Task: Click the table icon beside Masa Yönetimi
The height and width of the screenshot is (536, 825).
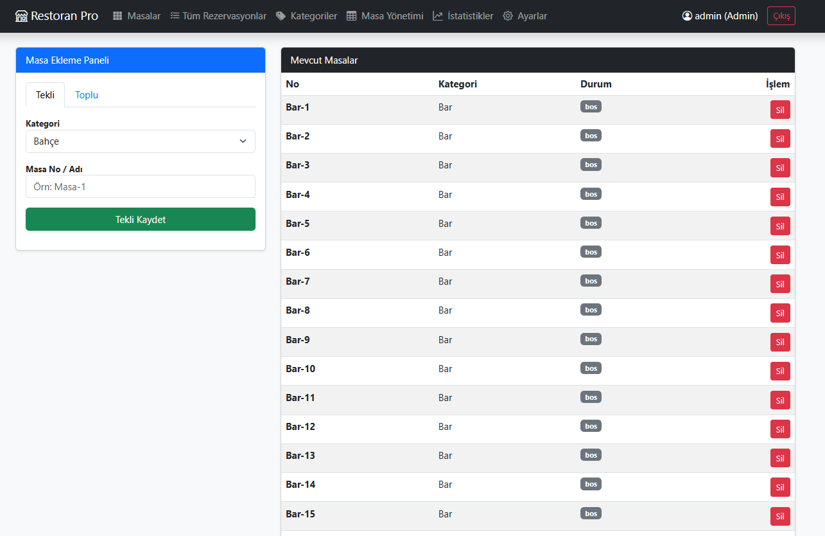Action: click(351, 16)
